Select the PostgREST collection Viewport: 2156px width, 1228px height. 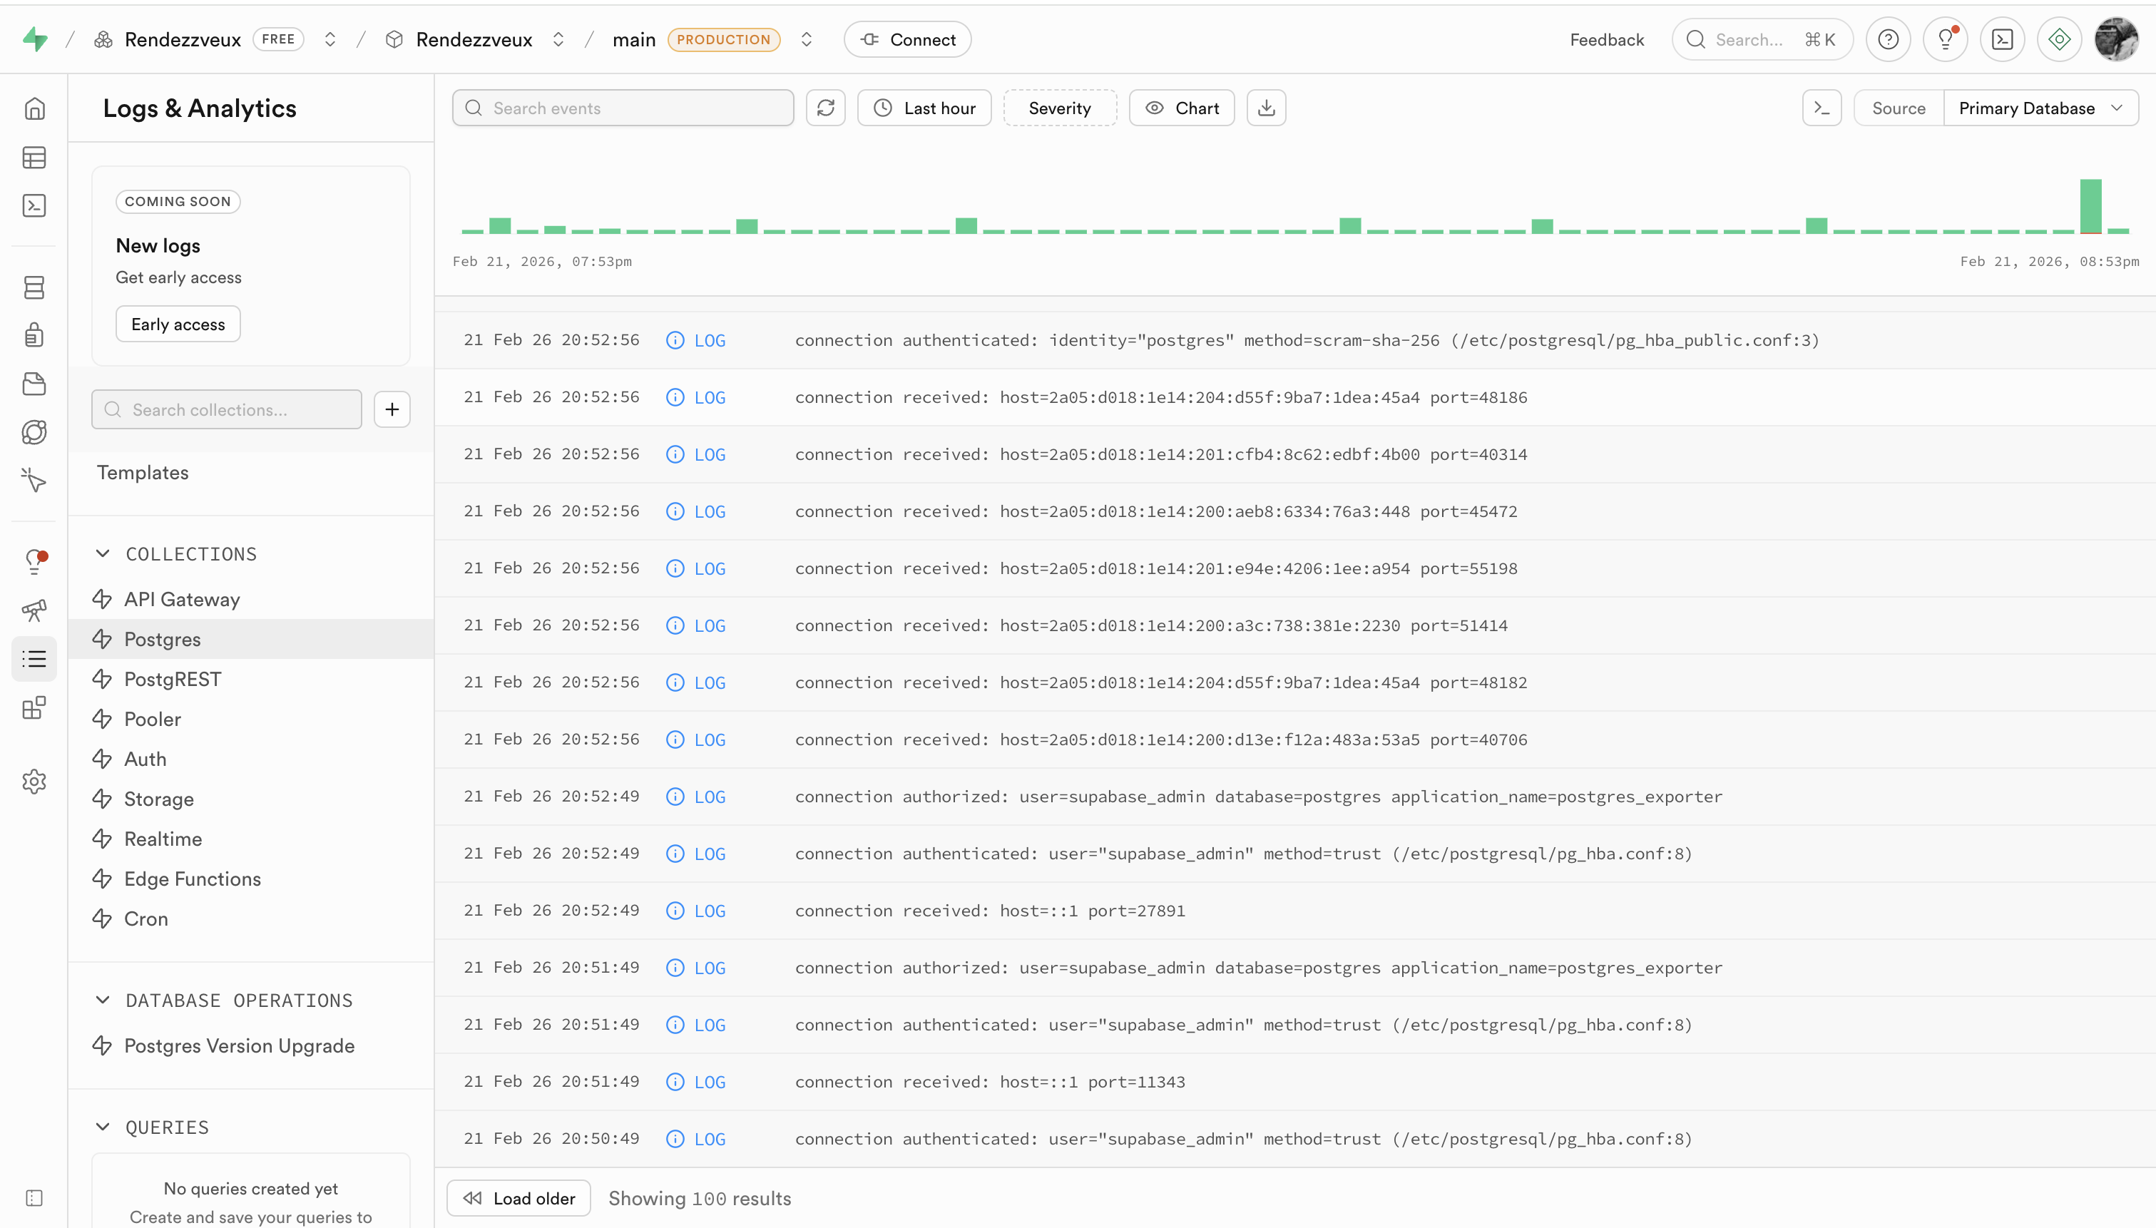tap(173, 679)
